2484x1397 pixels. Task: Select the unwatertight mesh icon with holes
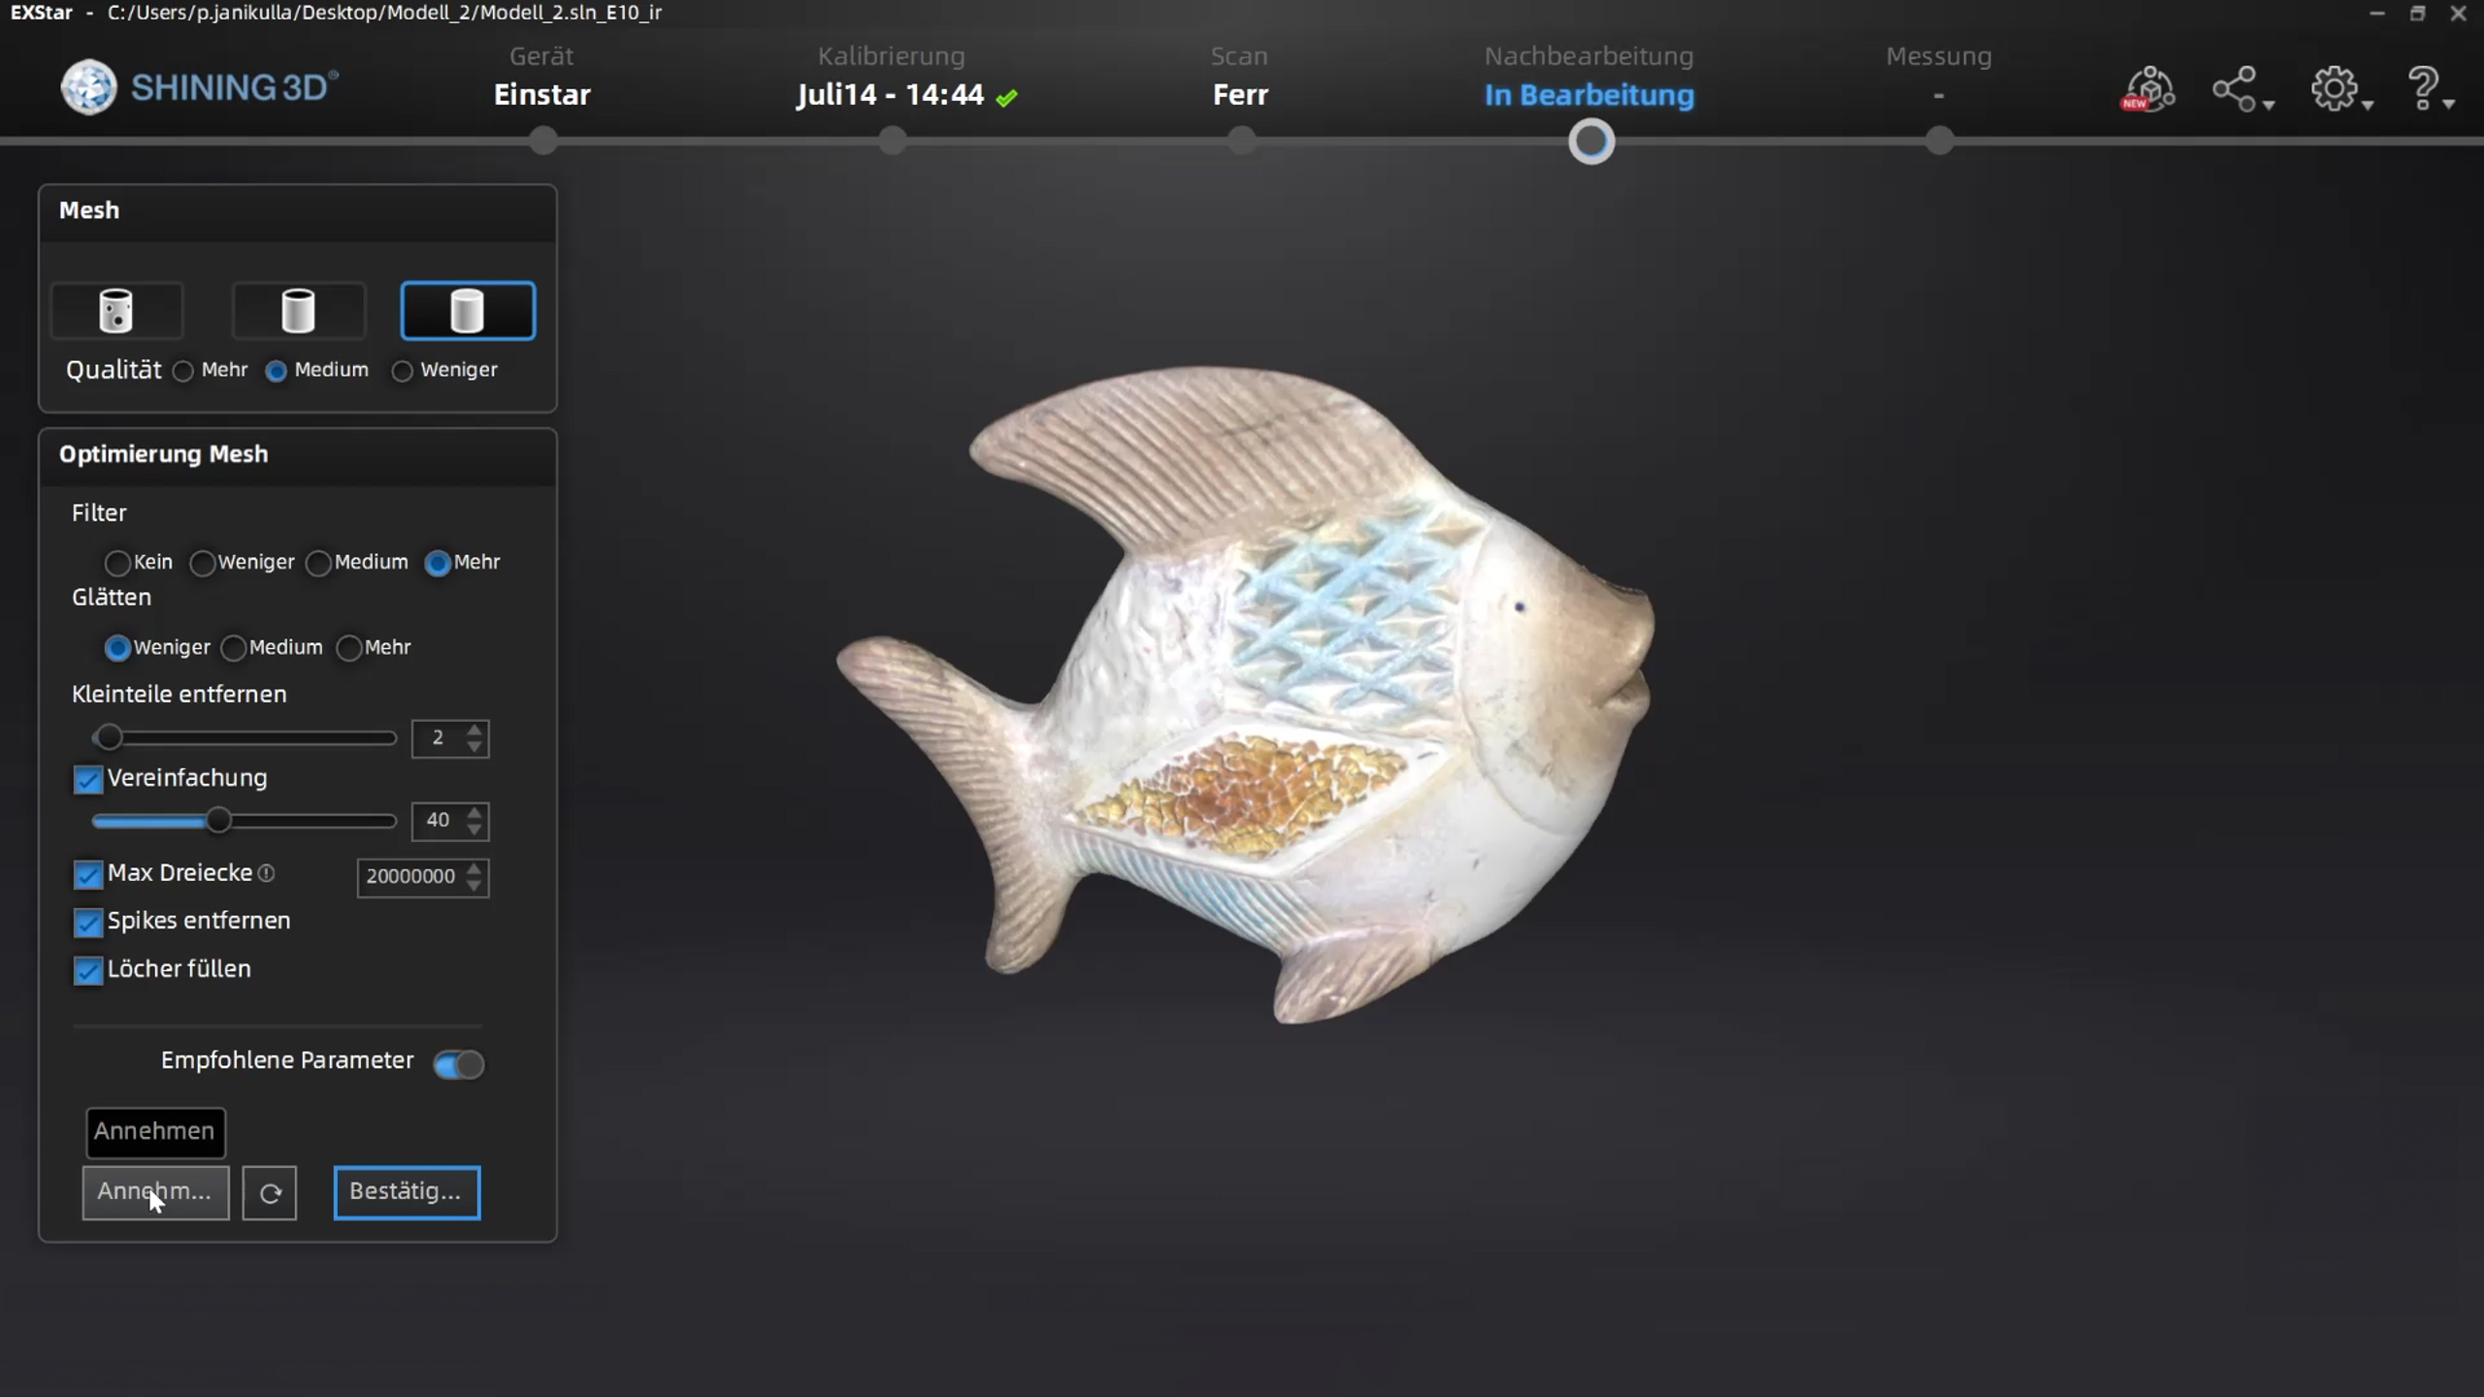116,310
